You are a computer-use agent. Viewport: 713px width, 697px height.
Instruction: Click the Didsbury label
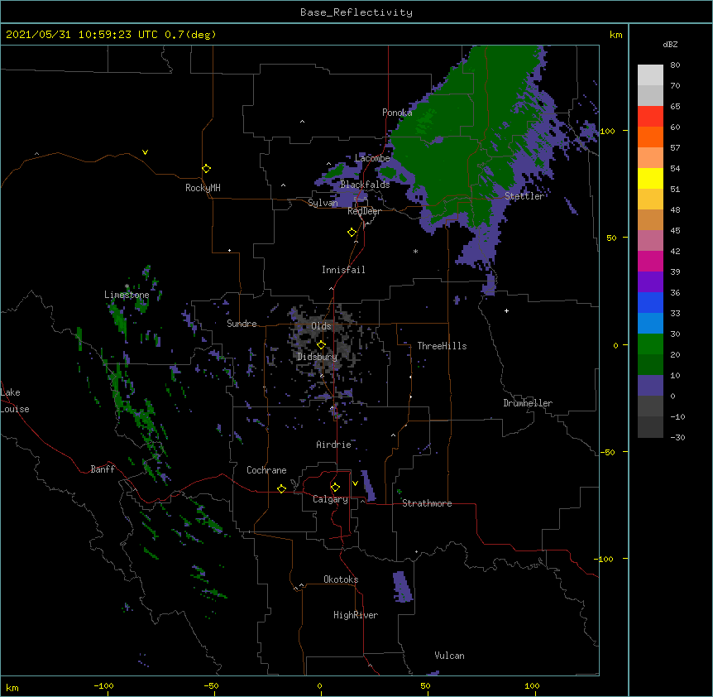pyautogui.click(x=318, y=357)
